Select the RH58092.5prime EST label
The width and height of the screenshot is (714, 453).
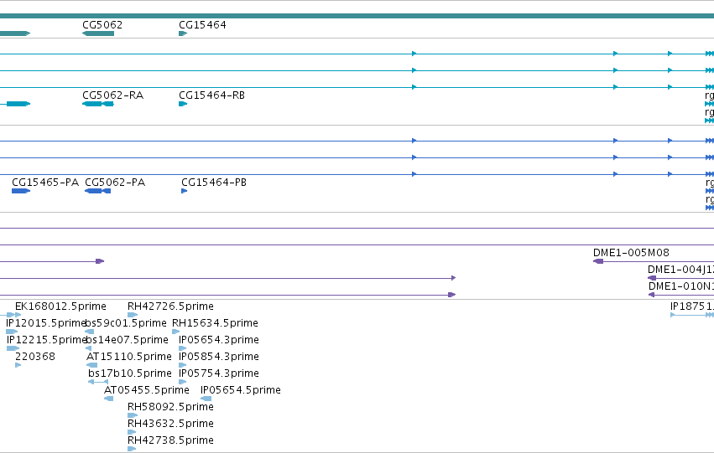click(x=171, y=407)
